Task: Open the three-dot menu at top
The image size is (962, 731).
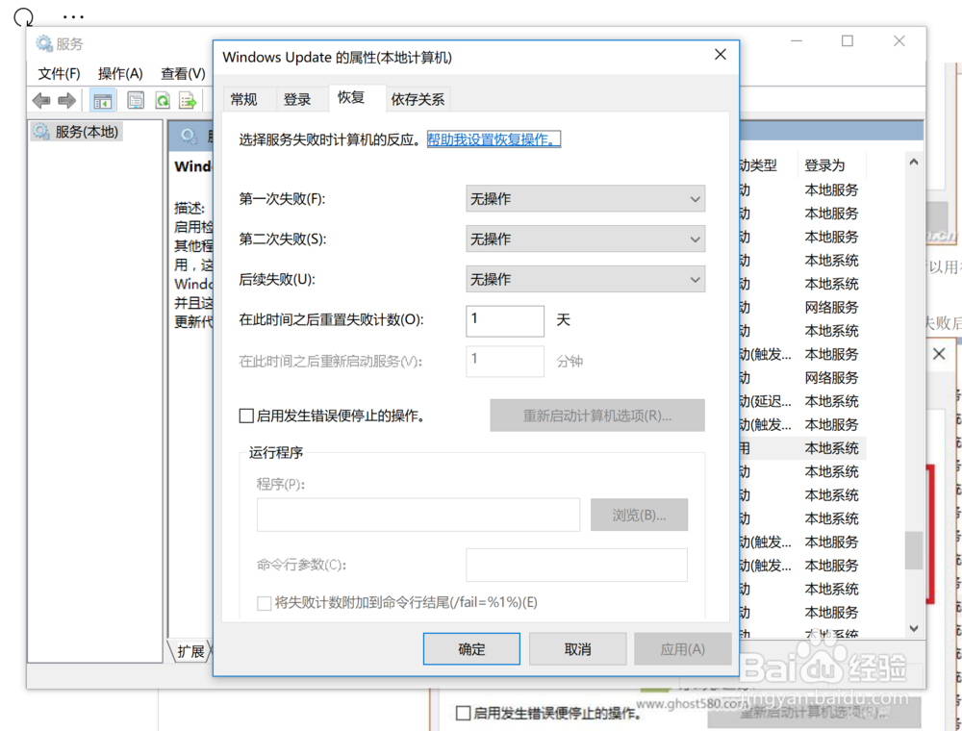Action: (73, 17)
